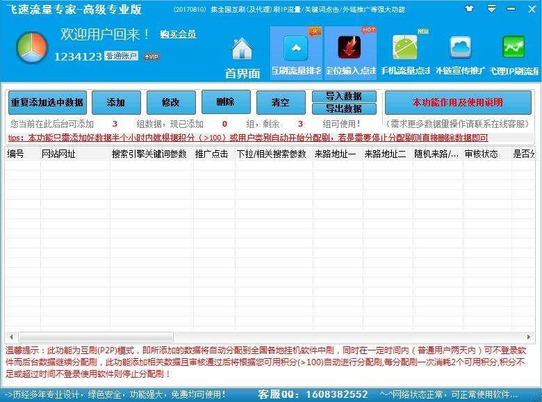Click the horizontal scrollbar left arrow
This screenshot has height=402, width=542.
point(11,337)
